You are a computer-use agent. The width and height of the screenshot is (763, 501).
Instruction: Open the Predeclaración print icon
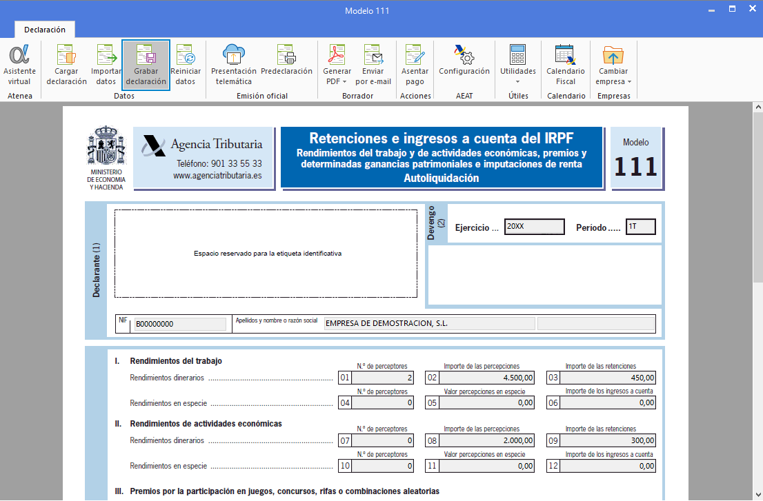click(x=286, y=54)
